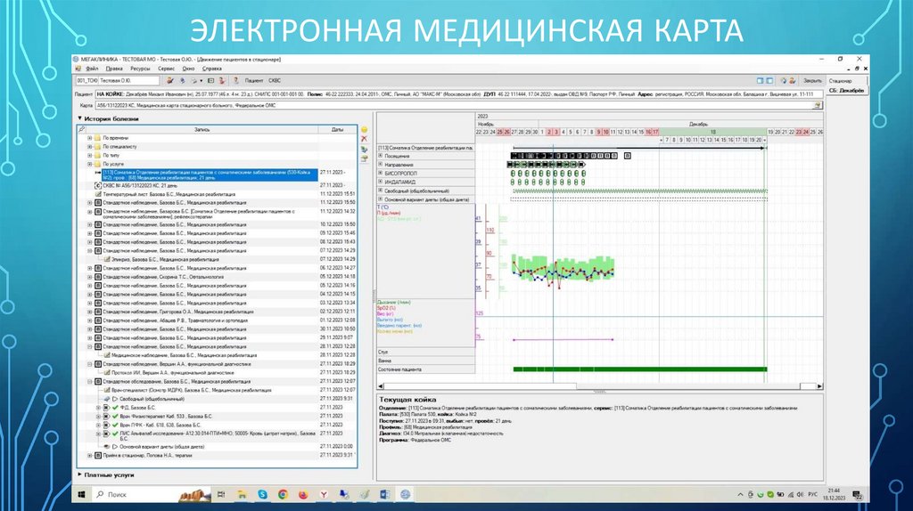Expand the Платные услуги section
The width and height of the screenshot is (913, 511).
coord(79,474)
